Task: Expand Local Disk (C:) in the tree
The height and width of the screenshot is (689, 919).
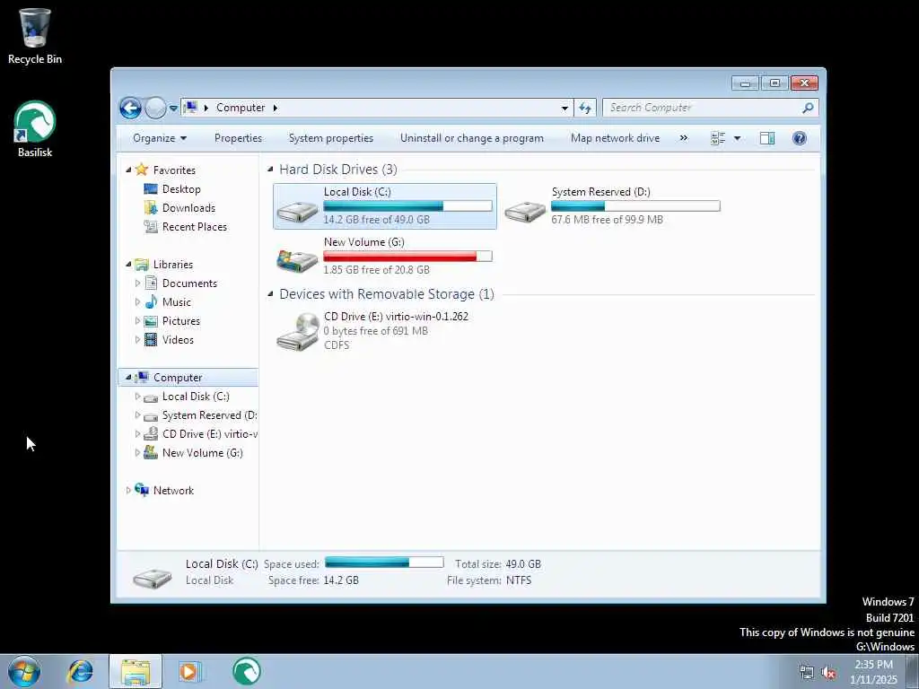Action: tap(137, 397)
